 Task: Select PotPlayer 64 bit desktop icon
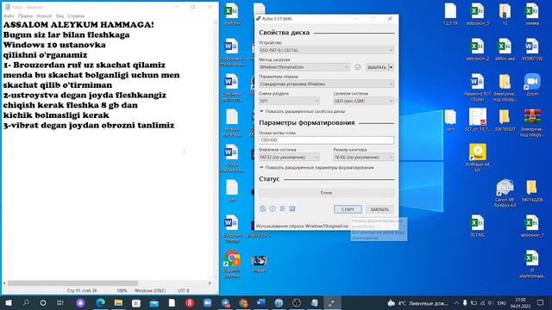477,158
